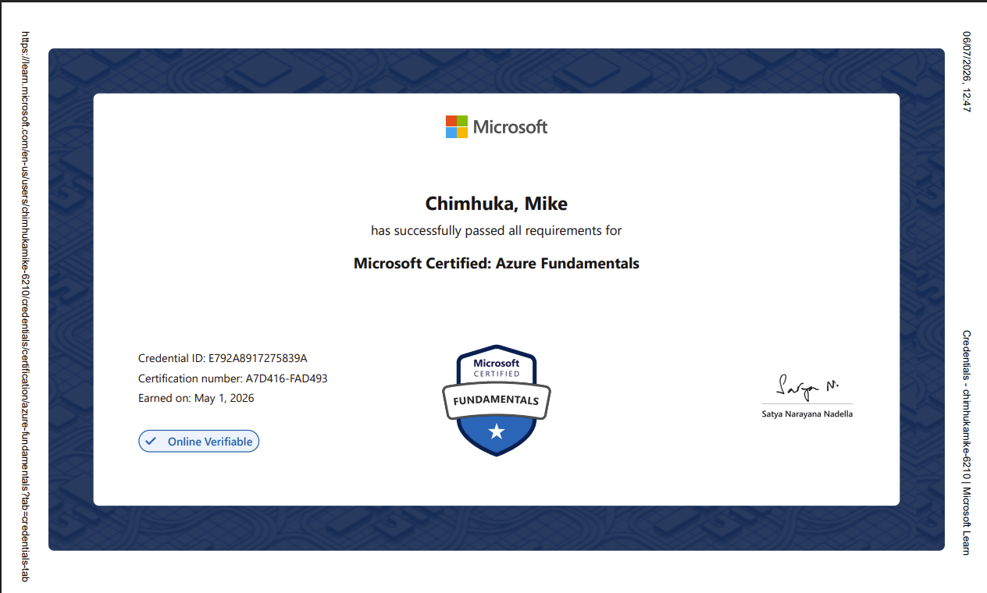Click the FUNDAMENTALS banner on badge
Image resolution: width=987 pixels, height=593 pixels.
[497, 400]
